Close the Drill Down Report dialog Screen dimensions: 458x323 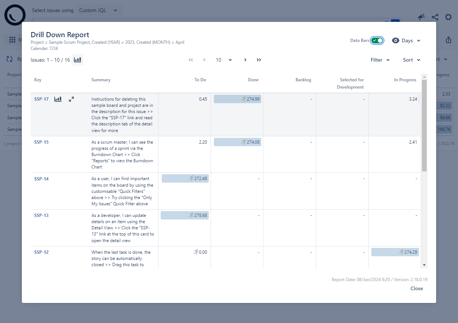tap(416, 288)
